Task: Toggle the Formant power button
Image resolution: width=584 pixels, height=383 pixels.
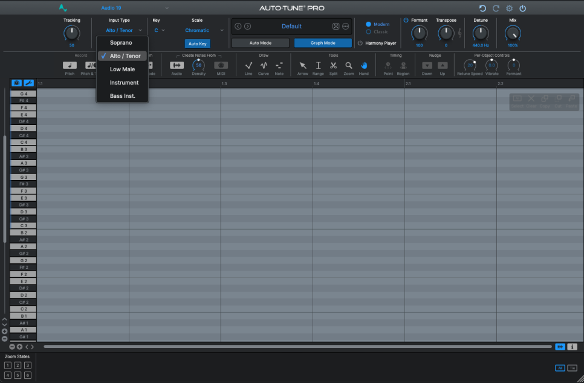Action: [406, 20]
